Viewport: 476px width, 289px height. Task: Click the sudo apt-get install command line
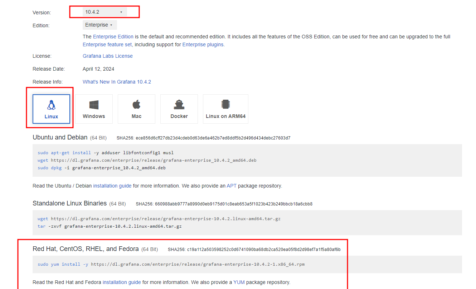(x=106, y=153)
